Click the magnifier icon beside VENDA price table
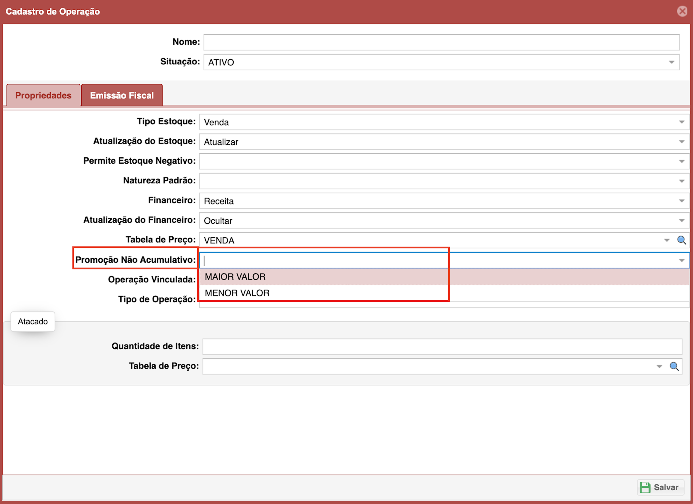This screenshot has width=693, height=504. (681, 240)
